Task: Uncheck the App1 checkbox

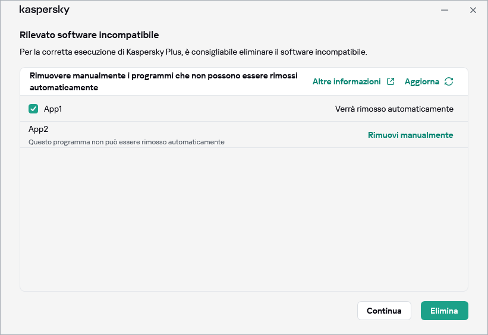Action: tap(33, 109)
